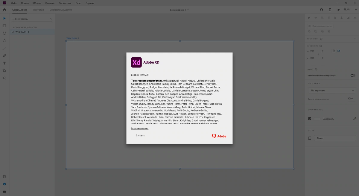Select the Text tool
The width and height of the screenshot is (359, 196).
pos(4,63)
